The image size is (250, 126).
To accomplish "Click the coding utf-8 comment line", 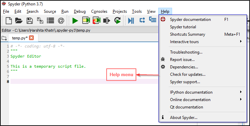I will click(x=38, y=46).
